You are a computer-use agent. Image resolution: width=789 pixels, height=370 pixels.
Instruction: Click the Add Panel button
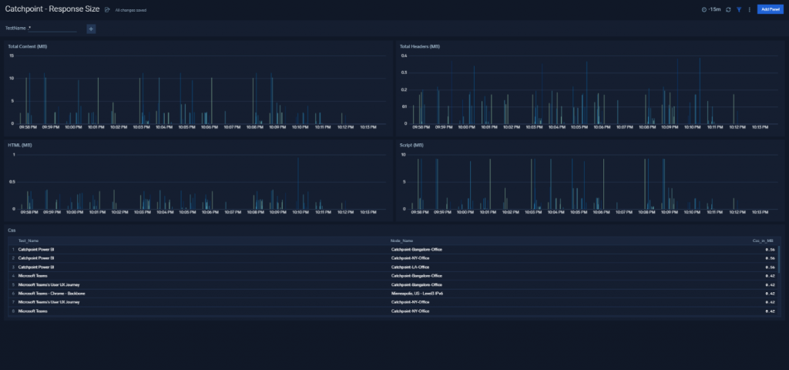point(770,9)
